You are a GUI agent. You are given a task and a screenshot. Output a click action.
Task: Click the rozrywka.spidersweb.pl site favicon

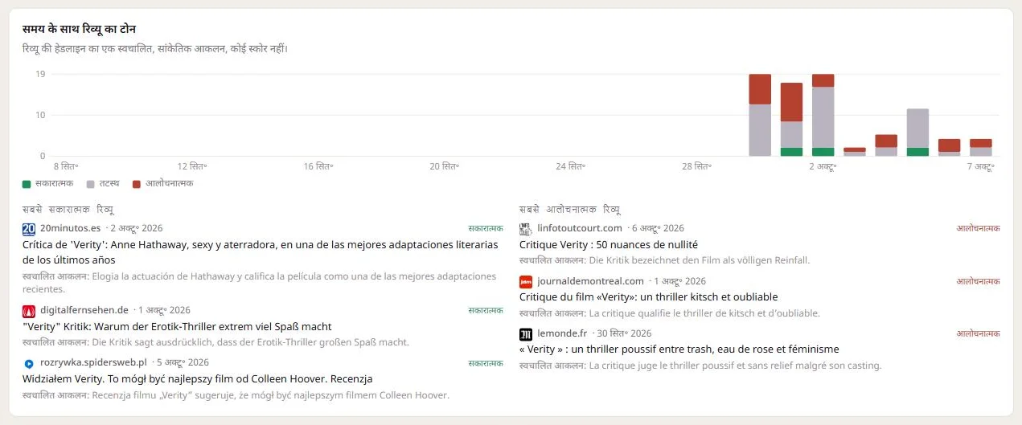click(x=29, y=362)
